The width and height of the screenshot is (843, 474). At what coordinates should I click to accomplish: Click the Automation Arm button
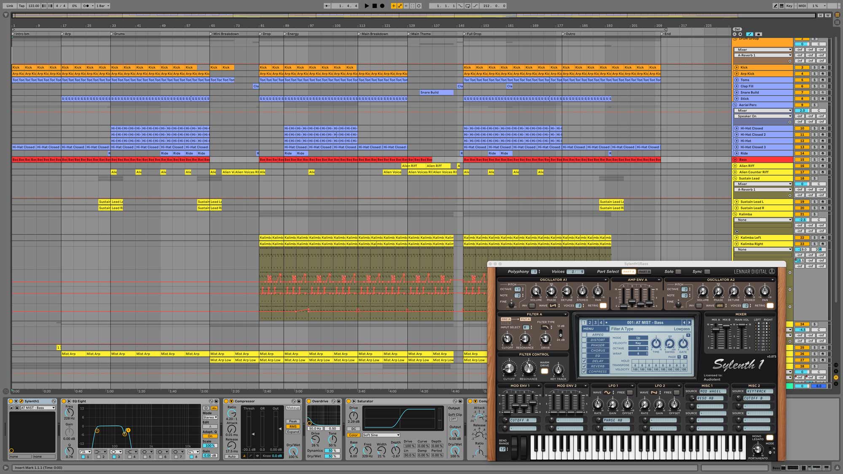point(400,6)
